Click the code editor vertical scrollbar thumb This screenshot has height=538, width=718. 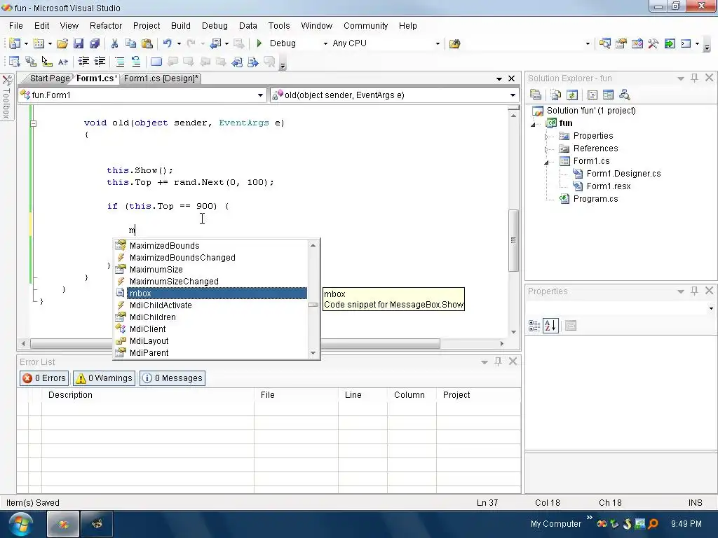click(x=513, y=240)
